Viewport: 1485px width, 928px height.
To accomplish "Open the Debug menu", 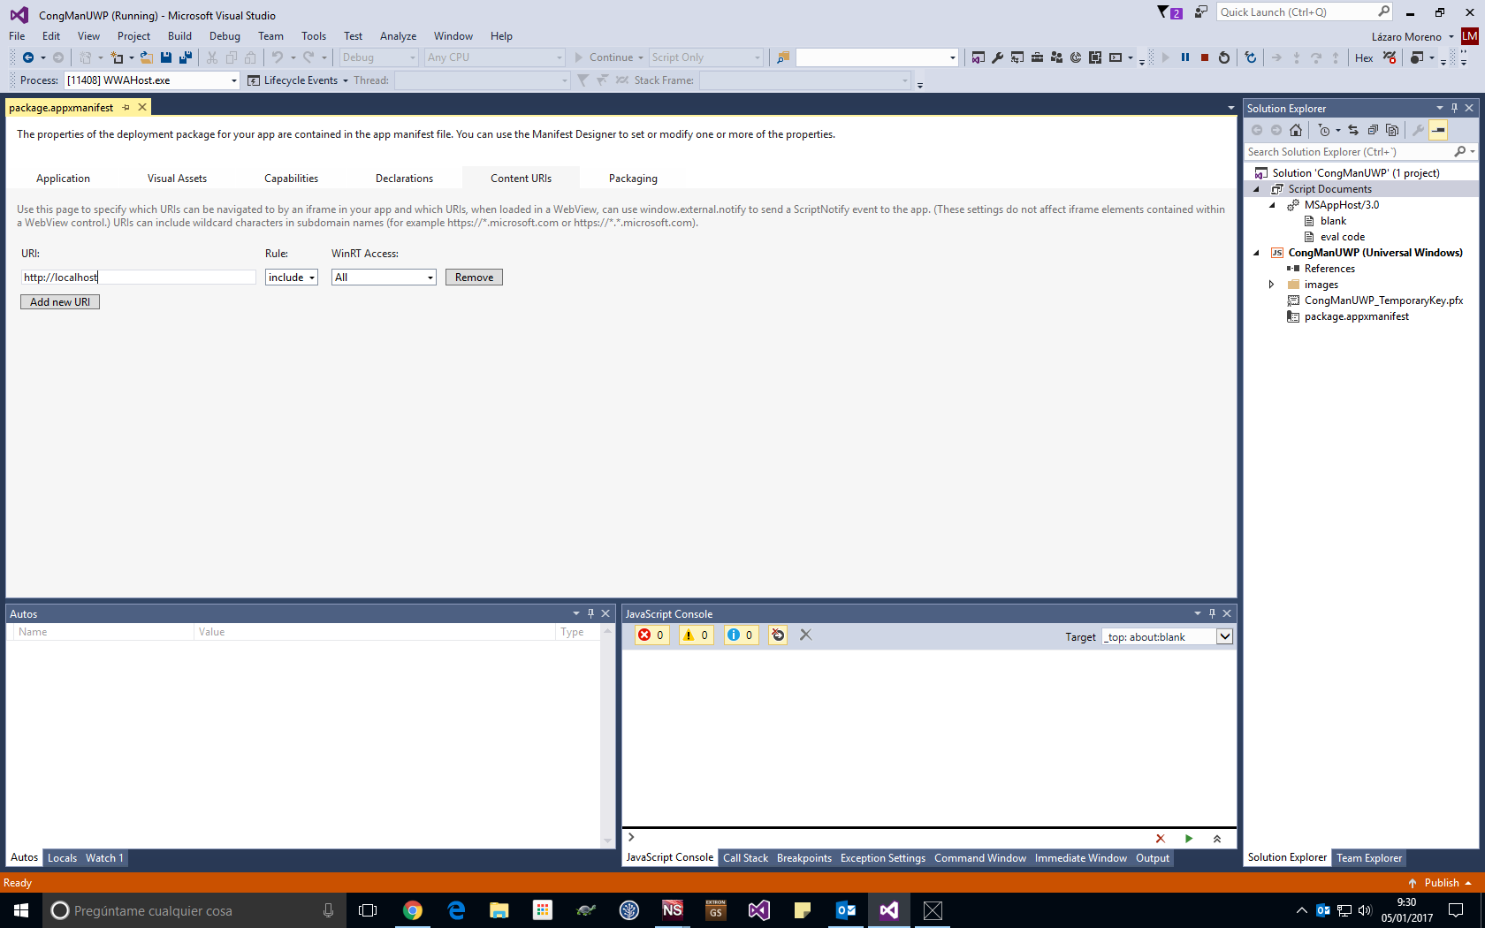I will (225, 36).
